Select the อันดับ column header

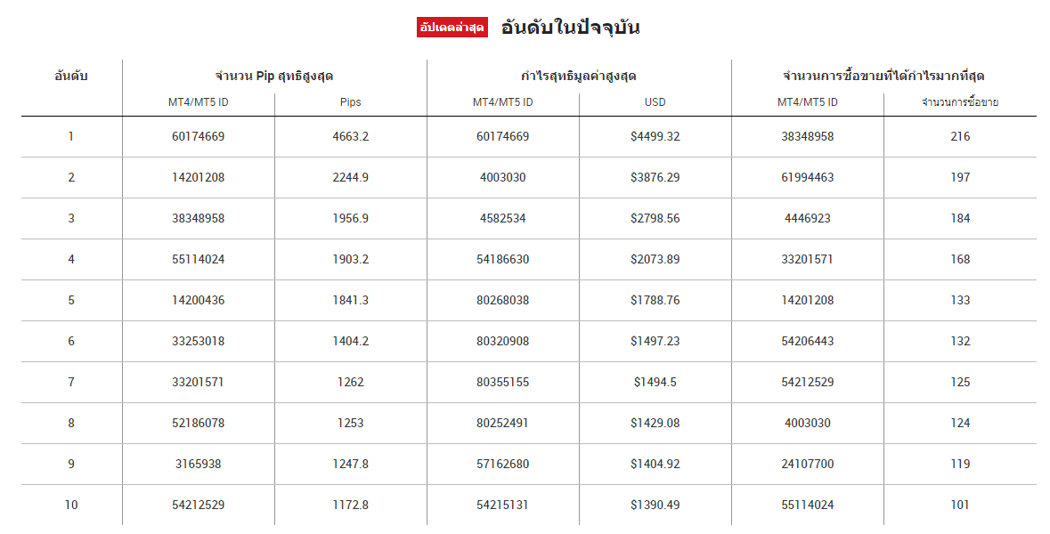coord(71,76)
